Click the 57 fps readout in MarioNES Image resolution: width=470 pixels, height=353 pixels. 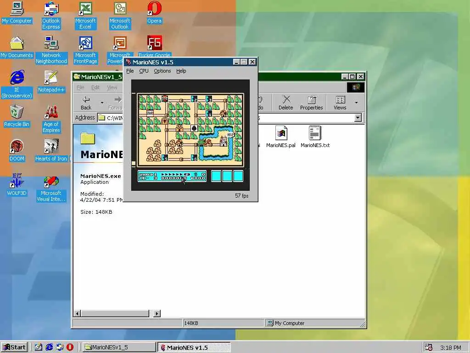[241, 196]
